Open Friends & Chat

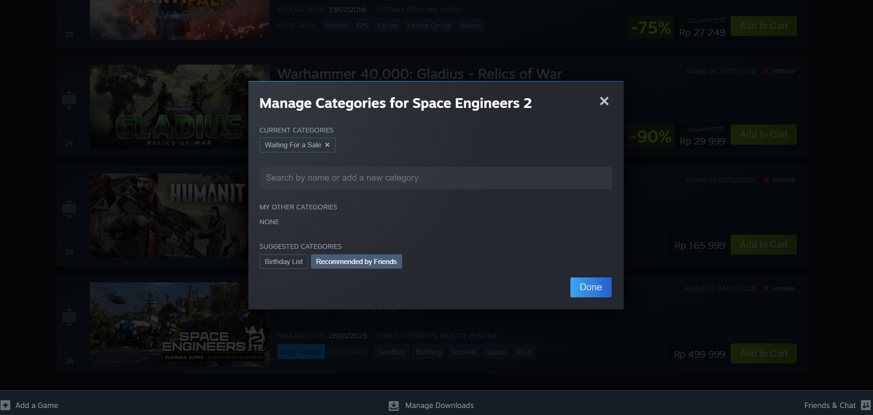[x=830, y=405]
